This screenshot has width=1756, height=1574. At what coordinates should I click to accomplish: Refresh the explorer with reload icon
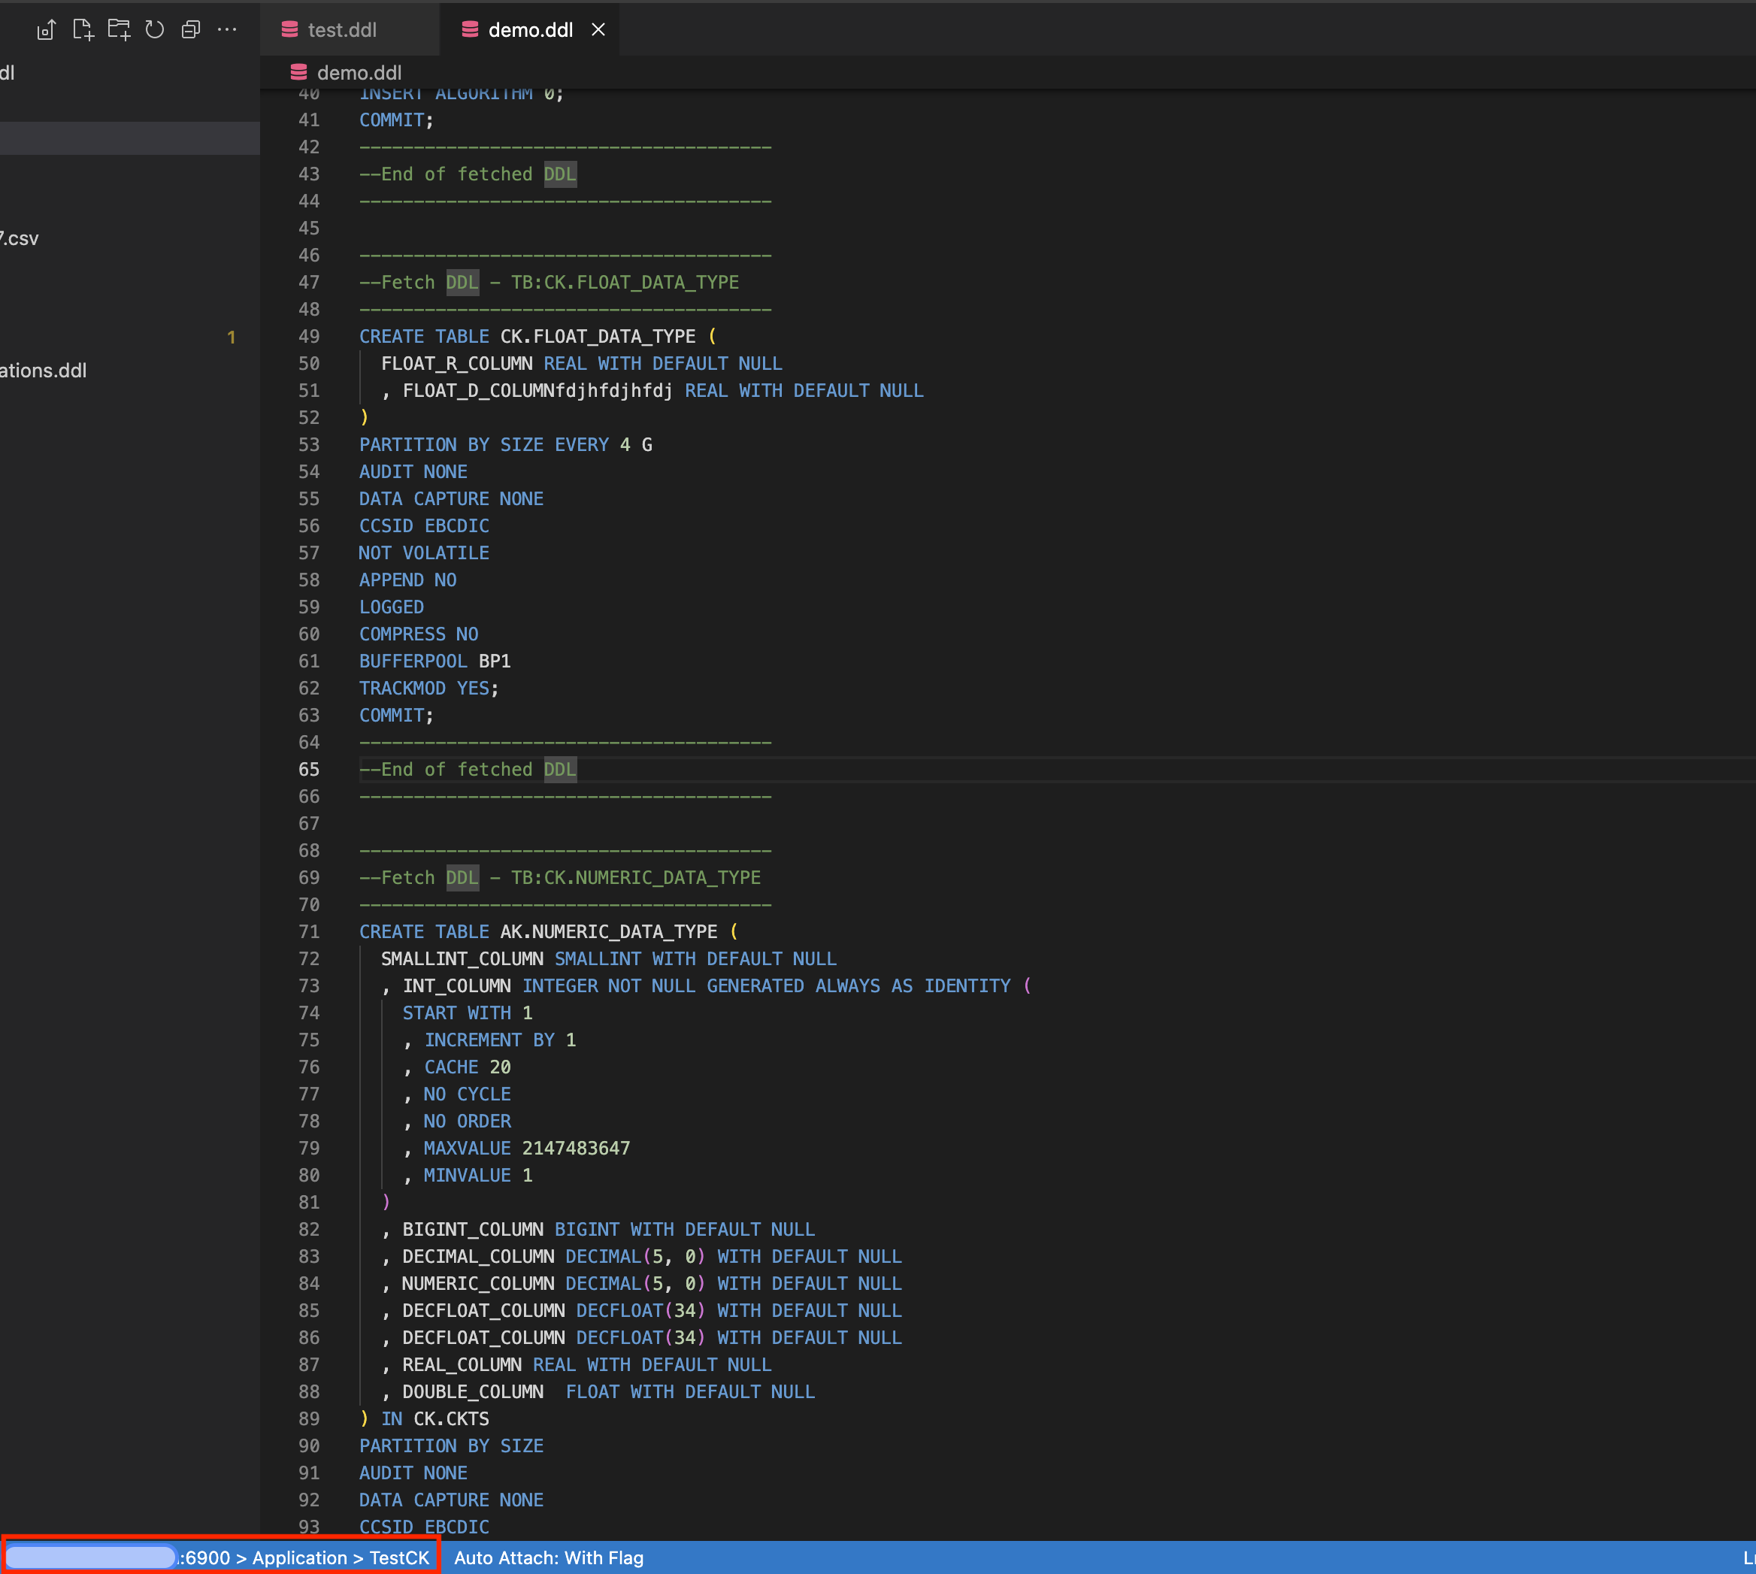[x=155, y=30]
